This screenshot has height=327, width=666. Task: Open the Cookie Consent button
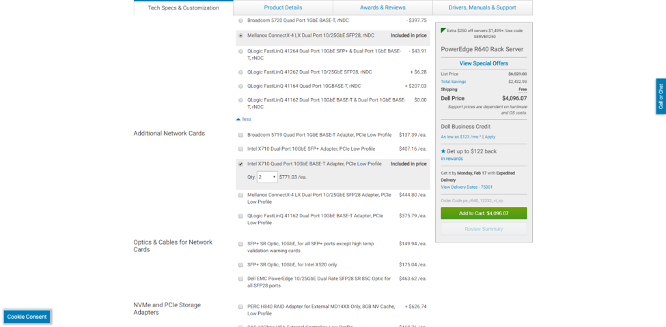tap(27, 317)
